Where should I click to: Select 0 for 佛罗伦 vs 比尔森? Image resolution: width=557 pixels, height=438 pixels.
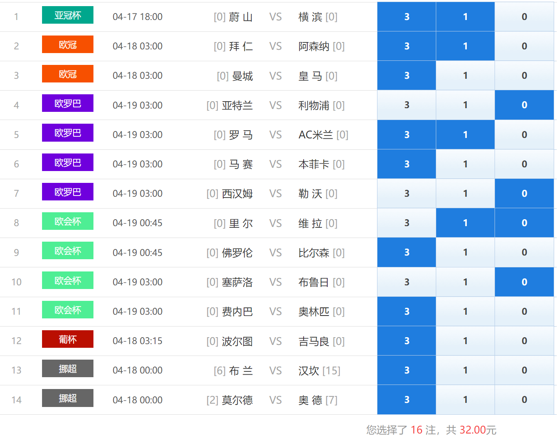(524, 252)
